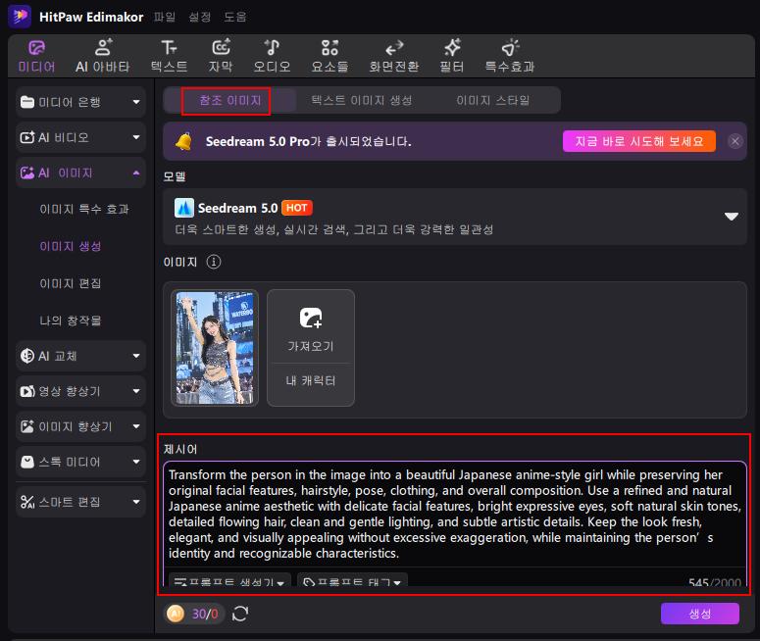Screen dimensions: 760x641
Task: Open the 자막 subtitles icon
Action: [221, 57]
